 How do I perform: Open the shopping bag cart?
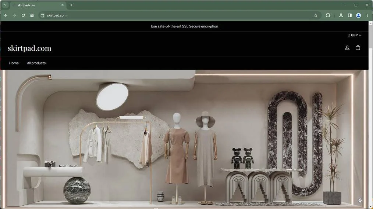(358, 48)
